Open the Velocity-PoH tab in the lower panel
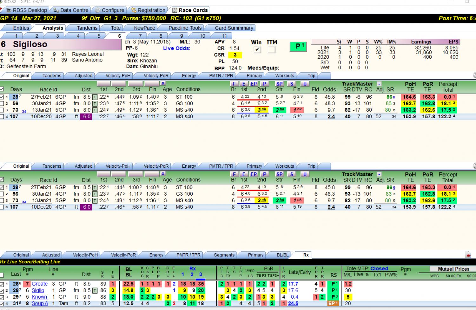The image size is (476, 310). [x=118, y=166]
